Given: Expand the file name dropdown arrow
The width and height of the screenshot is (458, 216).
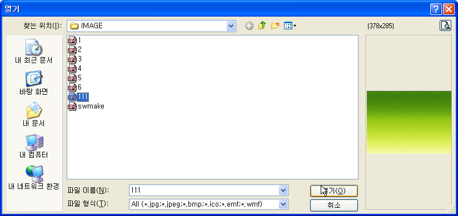Looking at the screenshot, I should (283, 191).
